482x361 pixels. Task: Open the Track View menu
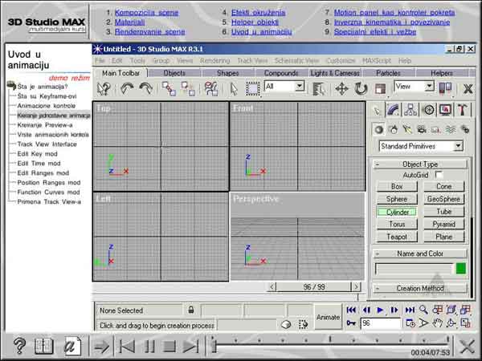click(x=252, y=60)
